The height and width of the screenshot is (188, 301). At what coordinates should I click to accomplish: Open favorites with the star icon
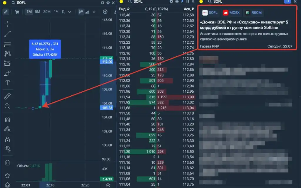[x=7, y=176]
